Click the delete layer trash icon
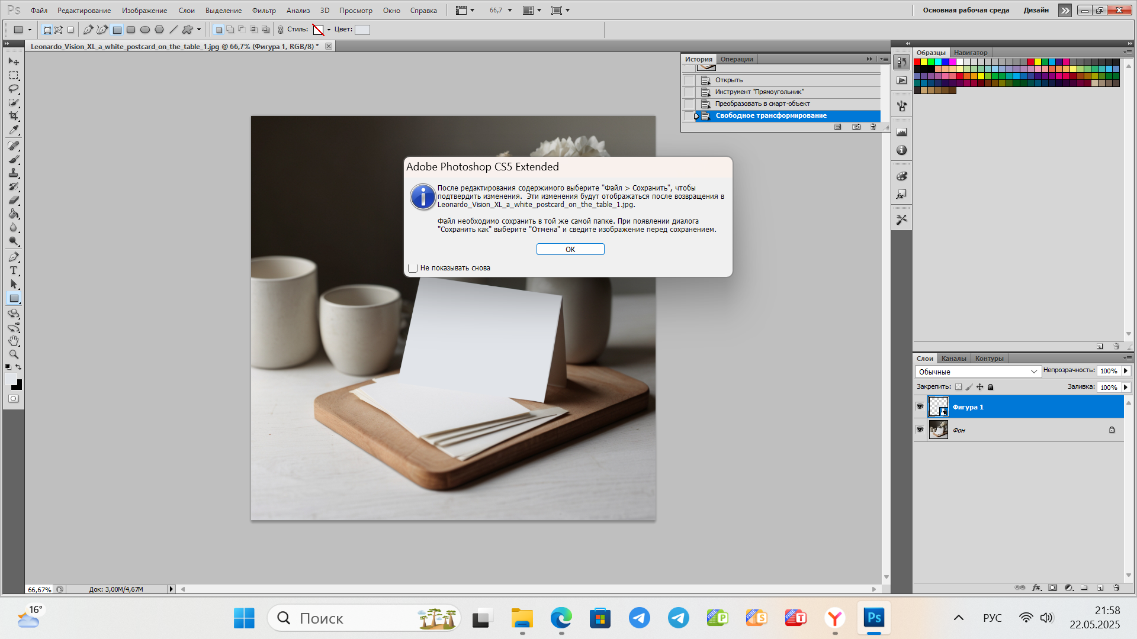The height and width of the screenshot is (639, 1137). [1116, 588]
